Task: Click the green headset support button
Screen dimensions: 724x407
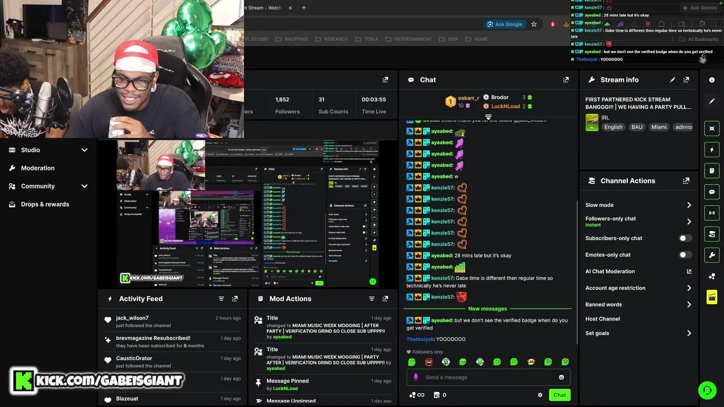Action: [707, 390]
